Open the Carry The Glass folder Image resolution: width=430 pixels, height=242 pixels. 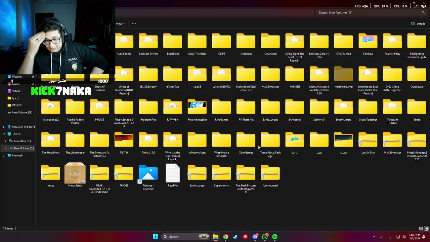click(x=197, y=44)
